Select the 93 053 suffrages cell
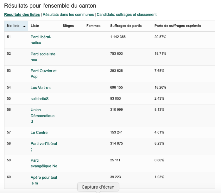The image size is (221, 193). (x=116, y=98)
